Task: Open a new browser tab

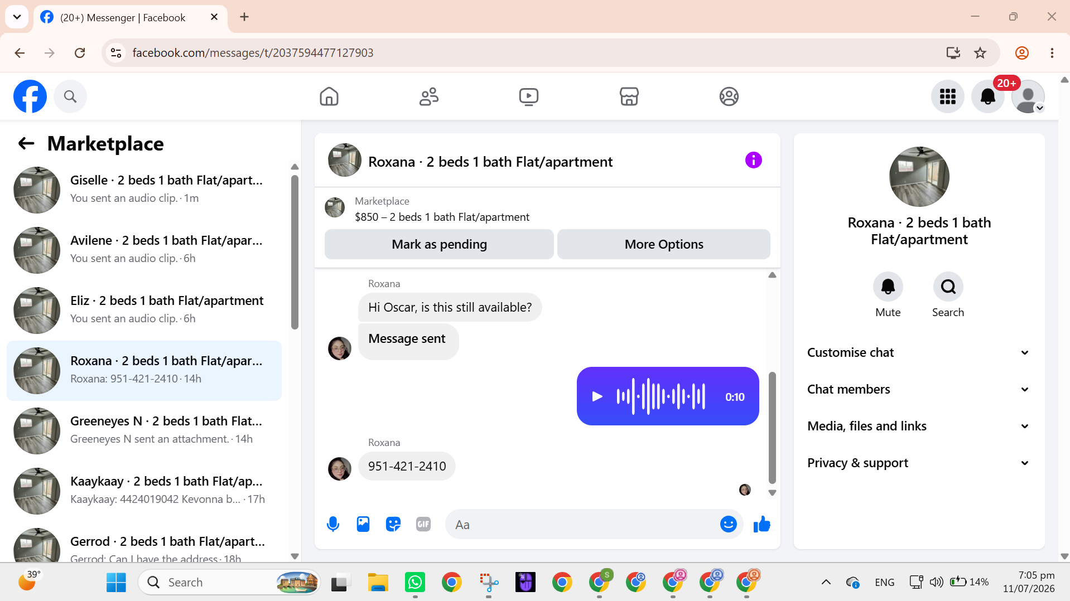Action: coord(244,17)
